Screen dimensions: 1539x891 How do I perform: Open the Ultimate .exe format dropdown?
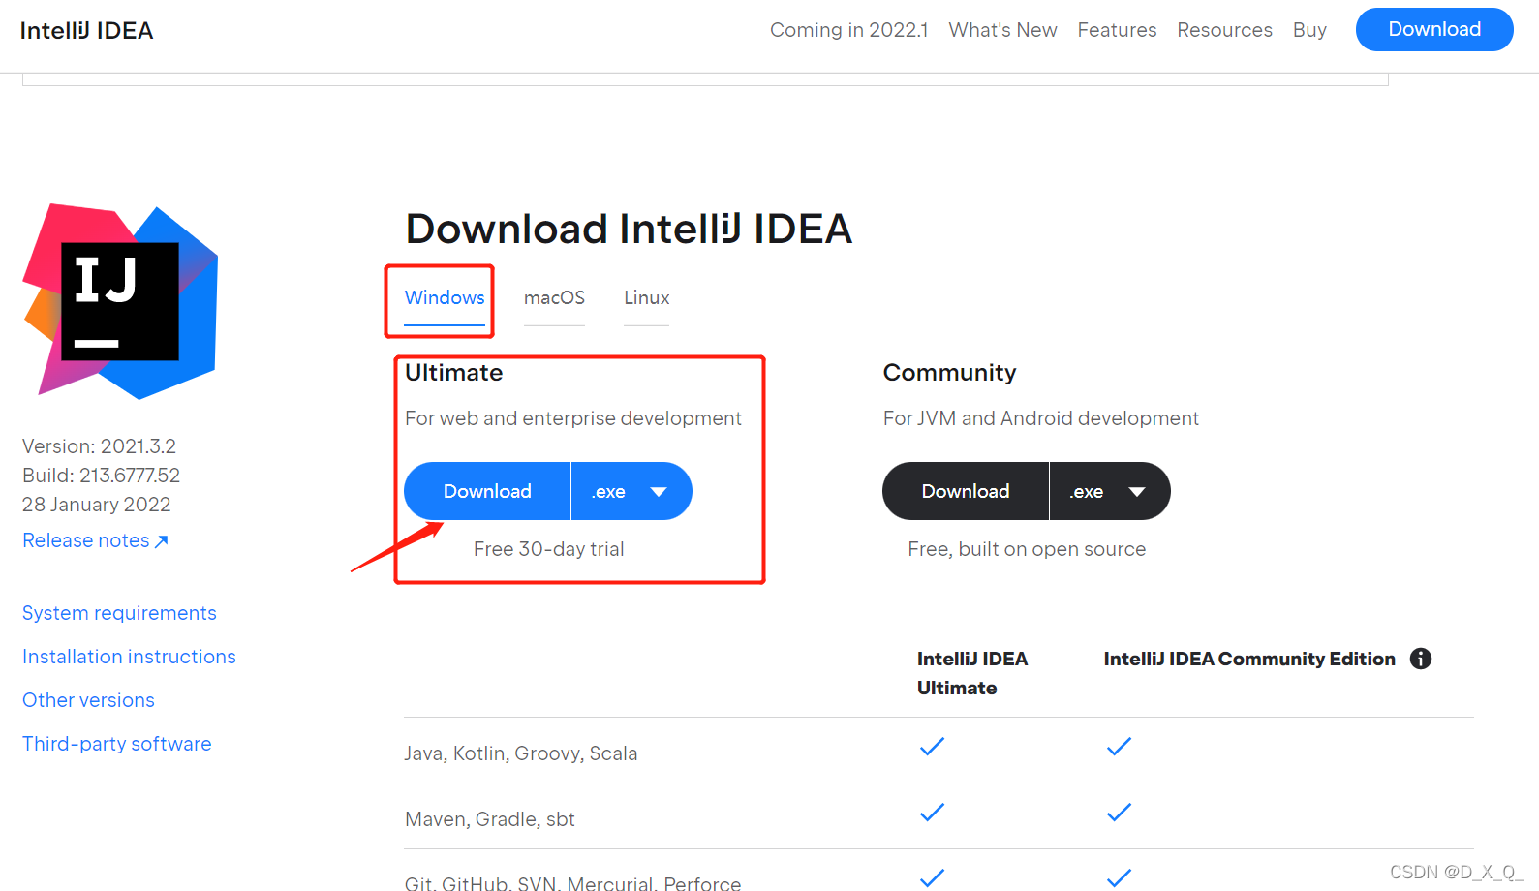[x=631, y=491]
